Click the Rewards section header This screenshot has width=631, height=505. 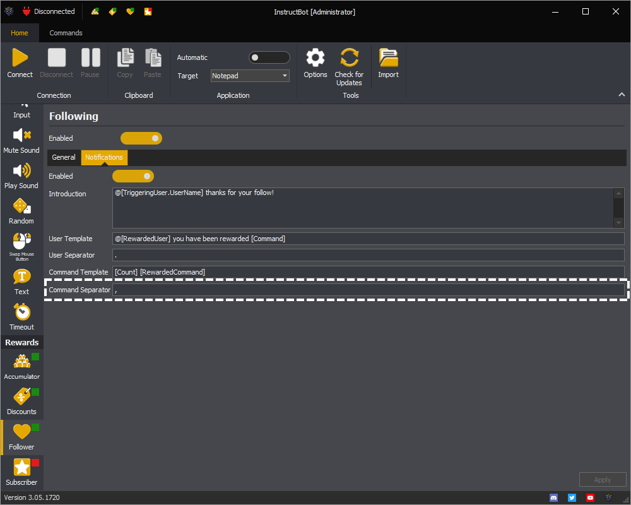click(21, 343)
